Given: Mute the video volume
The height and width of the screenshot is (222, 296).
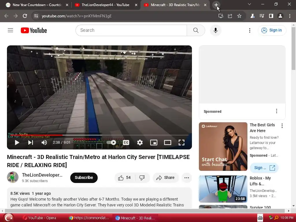Looking at the screenshot, I should point(44,143).
